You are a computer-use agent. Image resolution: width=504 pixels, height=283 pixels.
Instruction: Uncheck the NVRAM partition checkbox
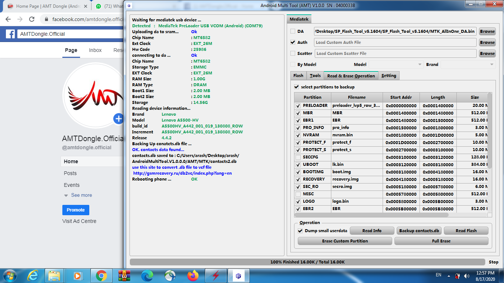click(298, 135)
